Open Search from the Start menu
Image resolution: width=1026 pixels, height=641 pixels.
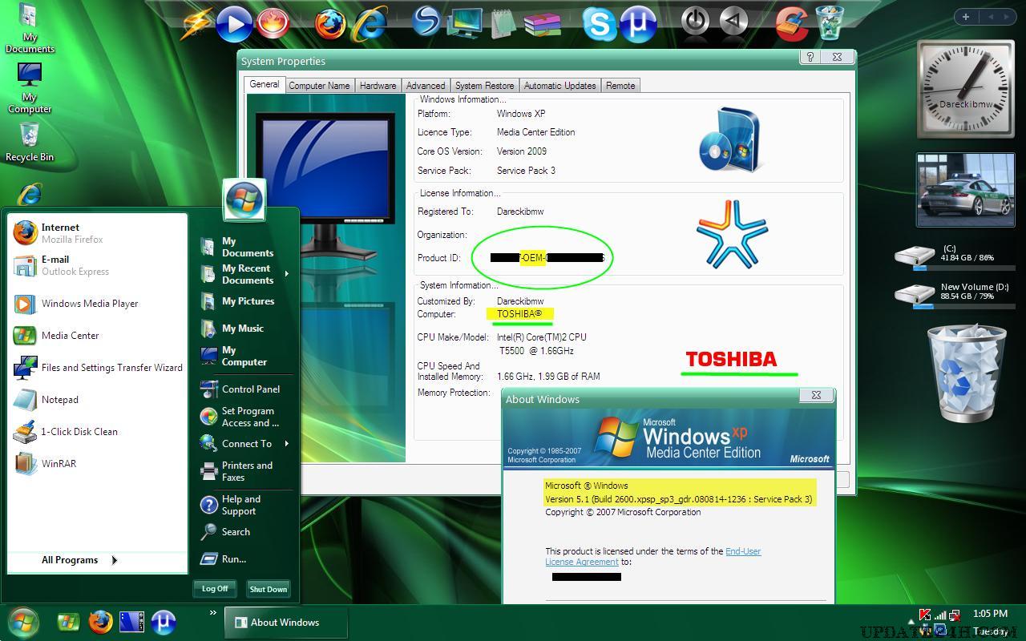244,532
